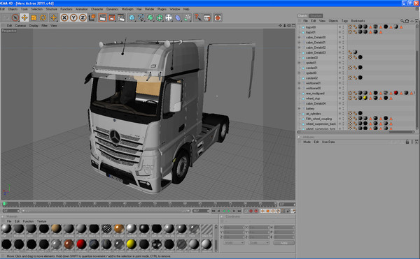Expand the cabin_Details01 object

(300, 42)
